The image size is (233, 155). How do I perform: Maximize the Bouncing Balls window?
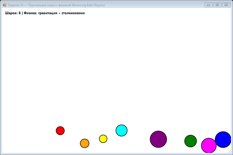(x=217, y=5)
